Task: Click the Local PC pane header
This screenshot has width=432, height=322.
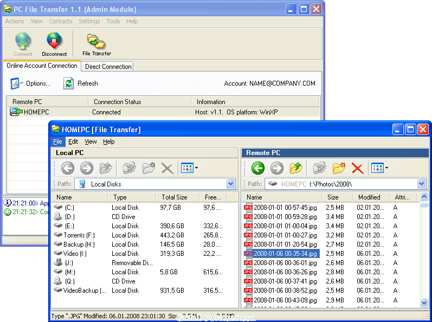Action: [x=145, y=153]
